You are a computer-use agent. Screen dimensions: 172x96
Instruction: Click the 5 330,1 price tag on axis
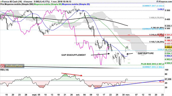(x=168, y=26)
